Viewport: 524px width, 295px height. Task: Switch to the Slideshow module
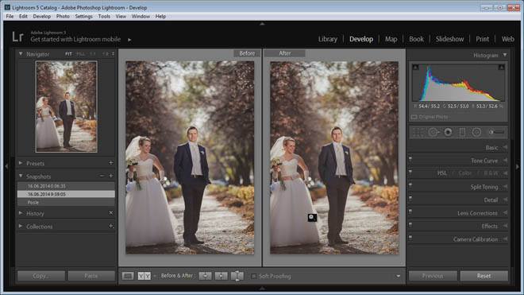point(449,39)
